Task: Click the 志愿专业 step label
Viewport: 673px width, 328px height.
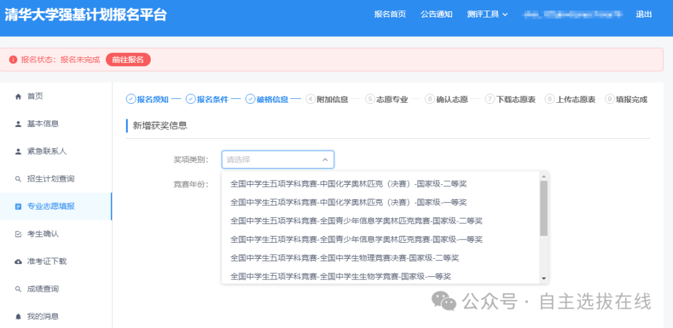Action: click(393, 100)
